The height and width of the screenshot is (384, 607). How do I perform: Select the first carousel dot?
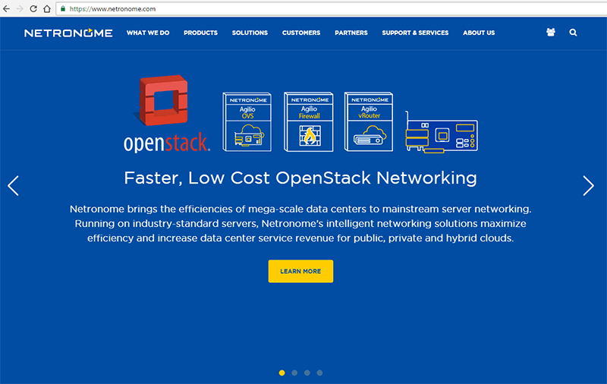coord(281,373)
